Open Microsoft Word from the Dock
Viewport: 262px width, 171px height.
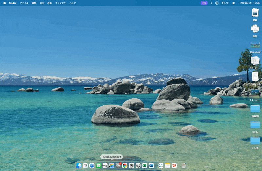tap(151, 166)
